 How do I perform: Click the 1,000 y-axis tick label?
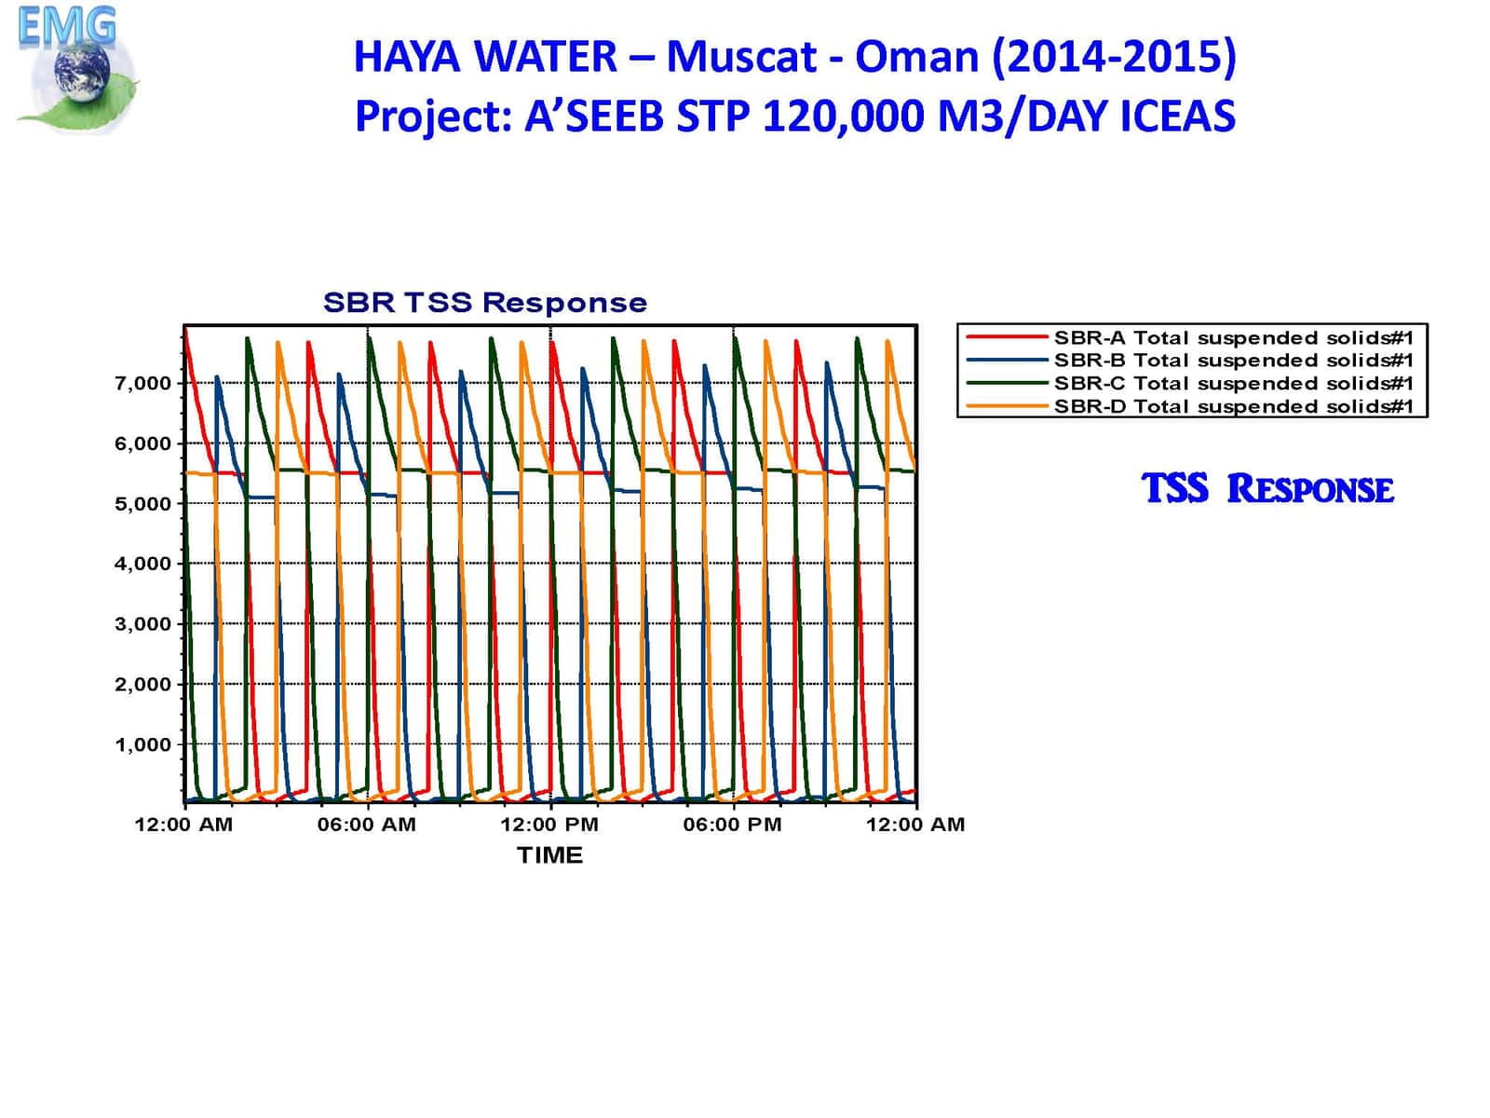click(x=142, y=744)
